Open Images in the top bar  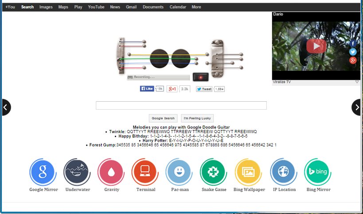(46, 7)
